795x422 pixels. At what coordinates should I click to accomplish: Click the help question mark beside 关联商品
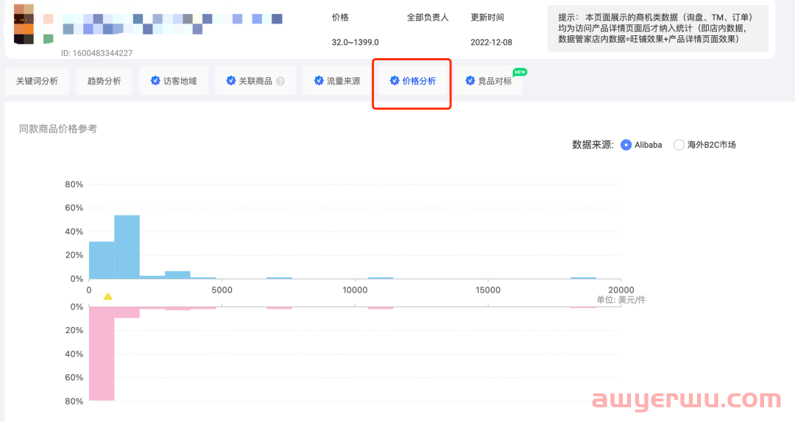click(280, 81)
